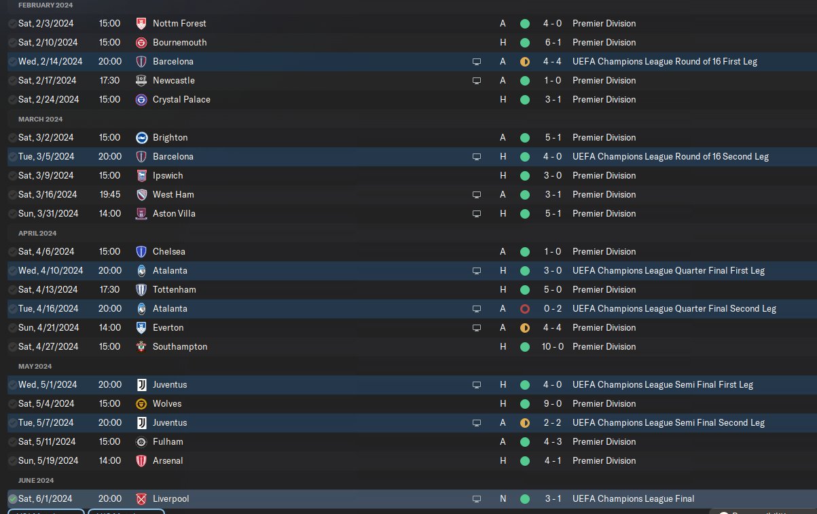Image resolution: width=817 pixels, height=514 pixels.
Task: Open UEFA Champions League Final competition link
Action: (x=633, y=498)
